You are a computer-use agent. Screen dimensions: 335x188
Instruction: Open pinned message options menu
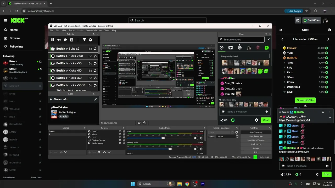(x=330, y=112)
